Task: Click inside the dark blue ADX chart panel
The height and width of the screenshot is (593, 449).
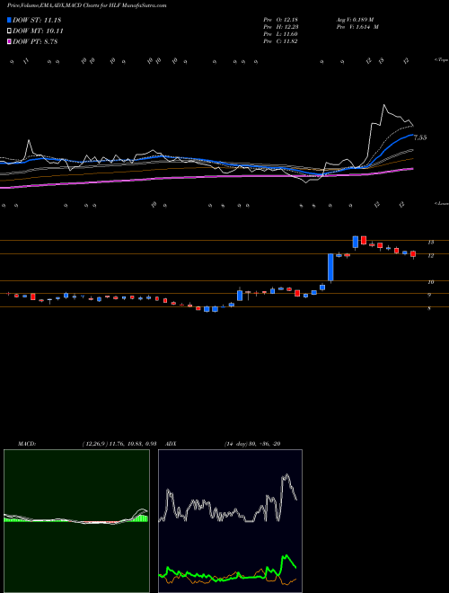Action: tap(230, 521)
